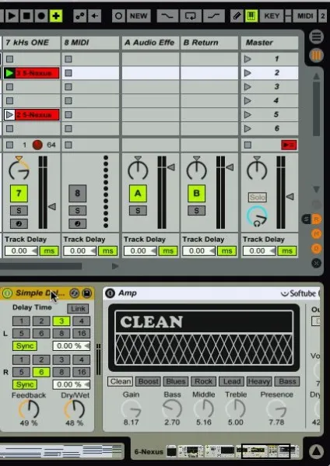Launch the second red 5-Nexus clip

[9, 114]
